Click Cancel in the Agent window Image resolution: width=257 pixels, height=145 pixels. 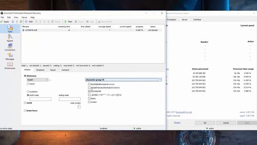(x=226, y=123)
